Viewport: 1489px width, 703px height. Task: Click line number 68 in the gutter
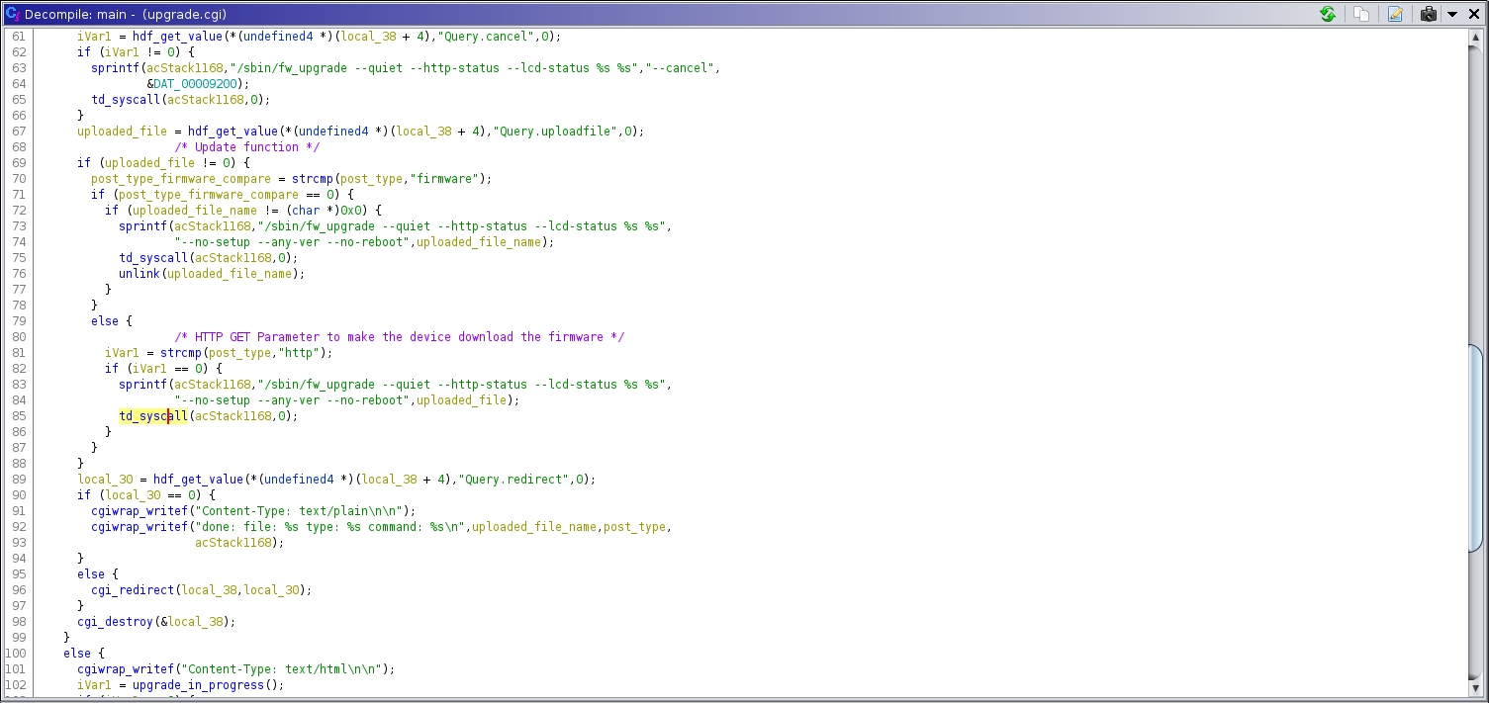pyautogui.click(x=18, y=147)
